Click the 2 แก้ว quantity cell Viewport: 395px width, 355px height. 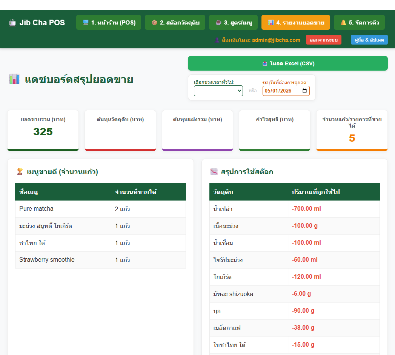point(148,209)
